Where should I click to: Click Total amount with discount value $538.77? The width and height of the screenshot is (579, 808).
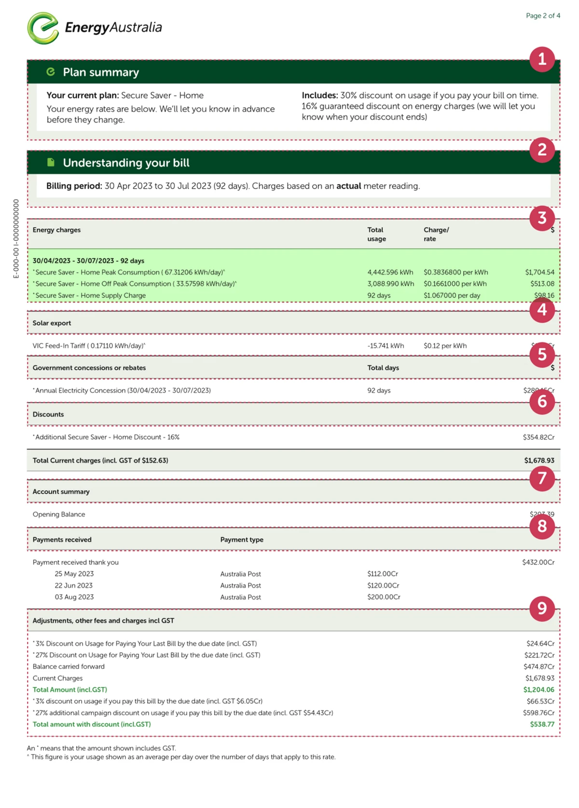(x=542, y=724)
